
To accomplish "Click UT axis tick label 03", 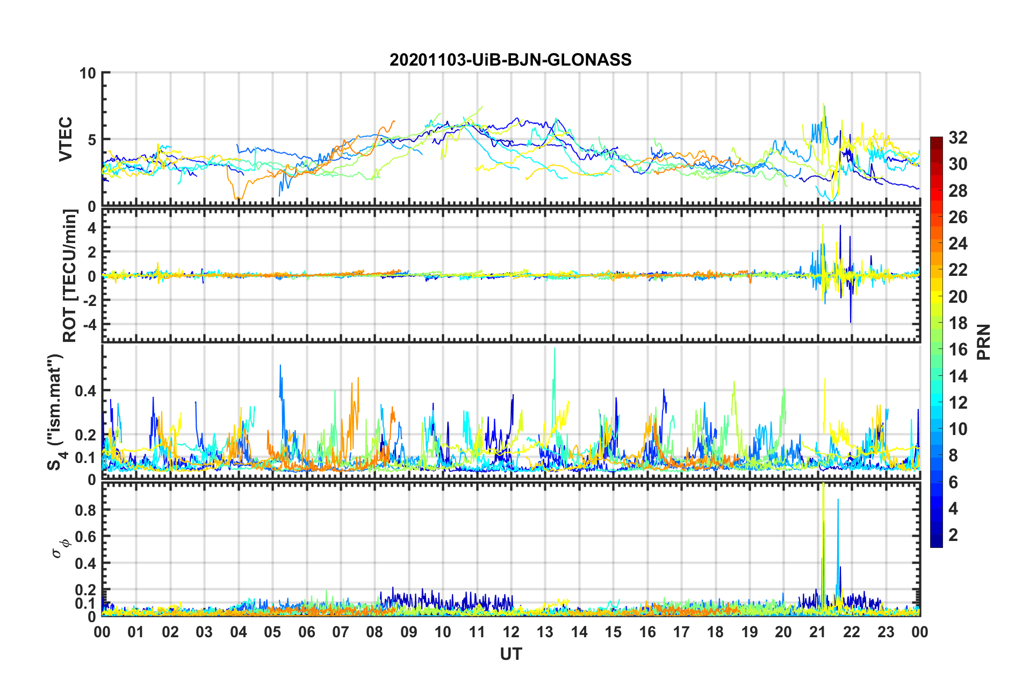I will pyautogui.click(x=204, y=632).
